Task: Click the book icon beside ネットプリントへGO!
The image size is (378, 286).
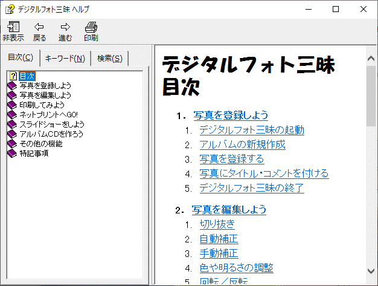Action: tap(13, 115)
